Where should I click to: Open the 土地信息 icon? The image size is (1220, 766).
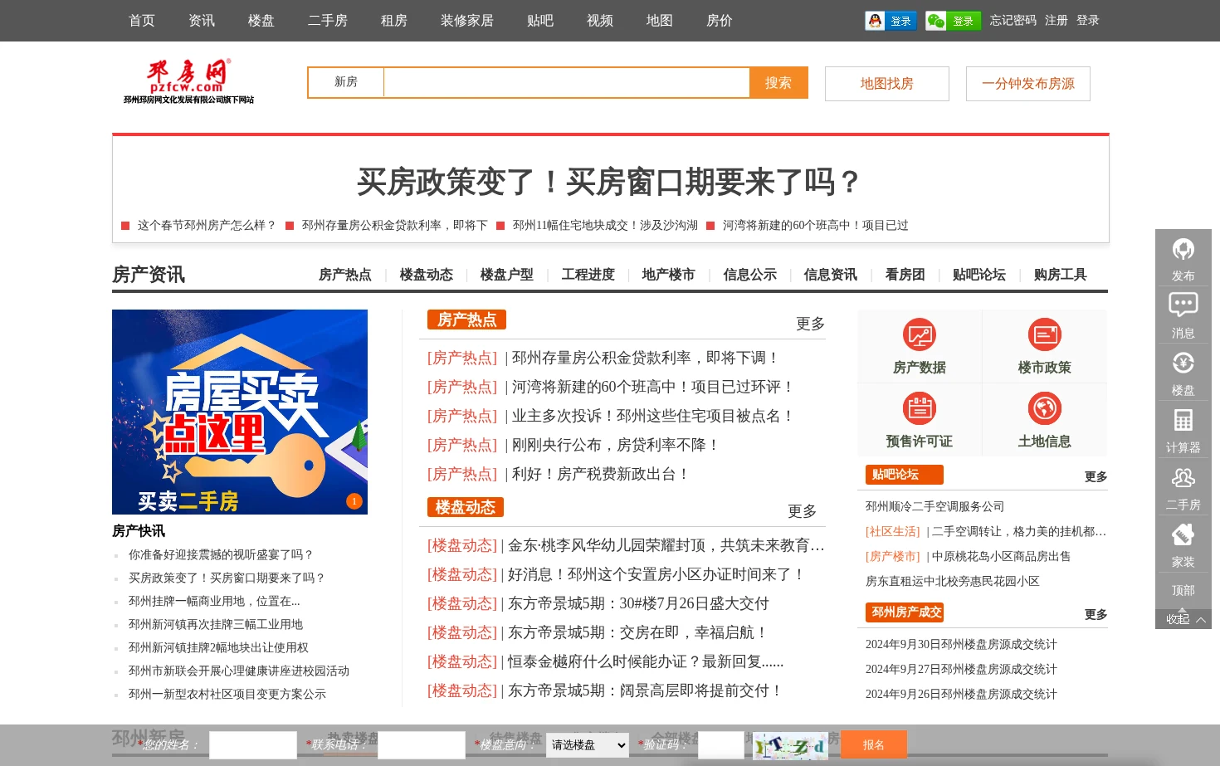(1045, 408)
